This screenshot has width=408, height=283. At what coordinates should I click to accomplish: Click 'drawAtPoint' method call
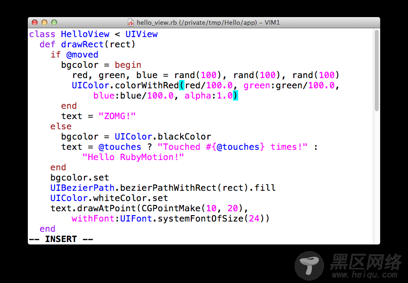(x=106, y=208)
